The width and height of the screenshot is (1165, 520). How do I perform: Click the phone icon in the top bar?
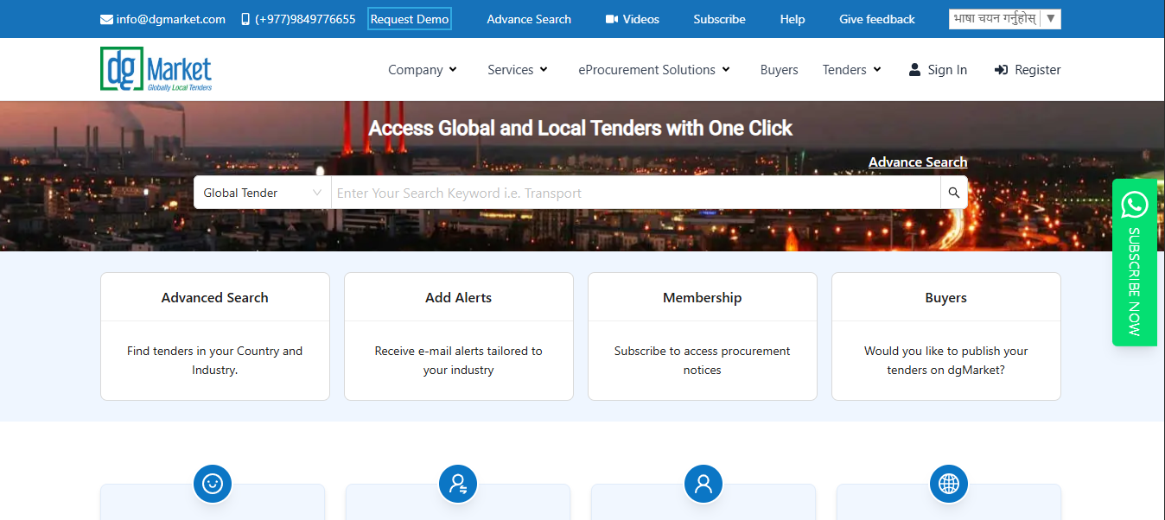pos(245,18)
